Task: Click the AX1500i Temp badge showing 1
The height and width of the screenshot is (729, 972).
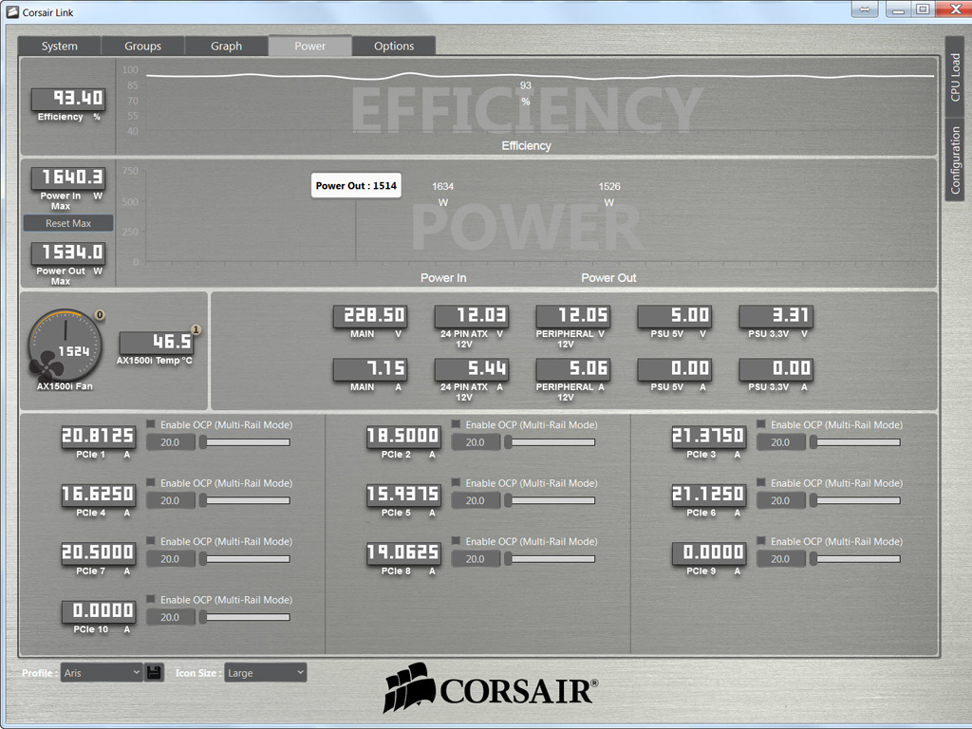Action: tap(196, 329)
